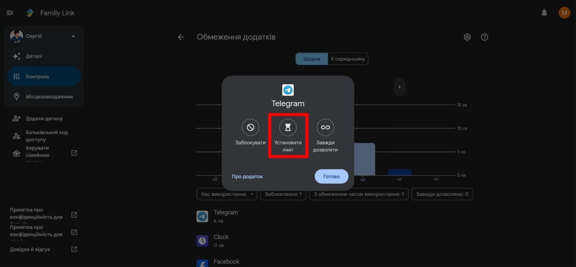
Task: Filter by Заблоковано: 1 chip
Action: (x=283, y=194)
